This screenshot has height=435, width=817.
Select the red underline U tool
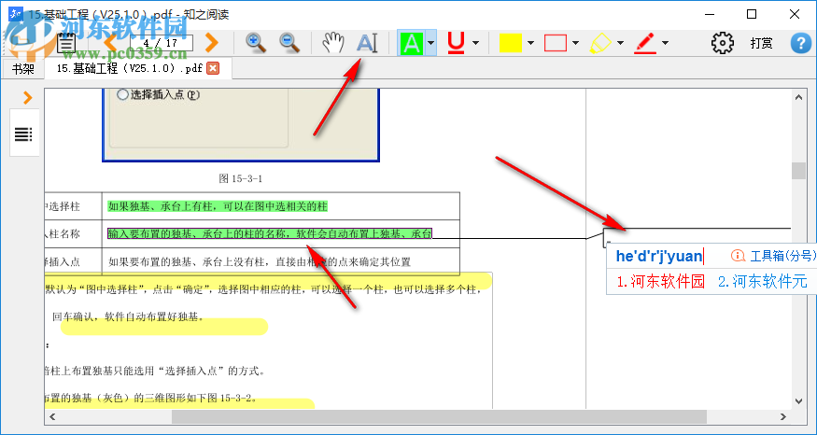(456, 43)
